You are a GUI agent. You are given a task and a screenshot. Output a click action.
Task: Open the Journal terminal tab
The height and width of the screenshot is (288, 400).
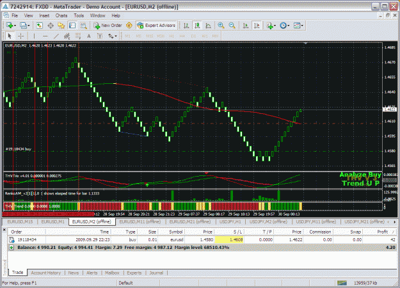[156, 273]
